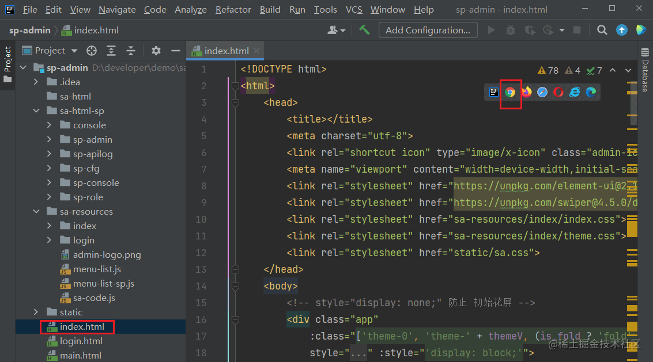The width and height of the screenshot is (653, 362).
Task: Fold the body tag at line 14
Action: click(235, 286)
